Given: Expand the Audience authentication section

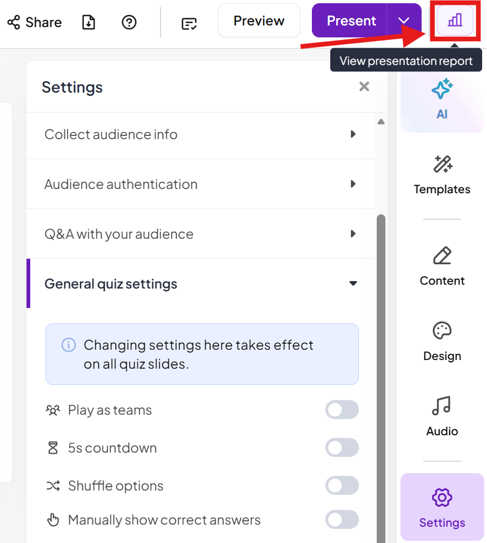Looking at the screenshot, I should click(200, 184).
